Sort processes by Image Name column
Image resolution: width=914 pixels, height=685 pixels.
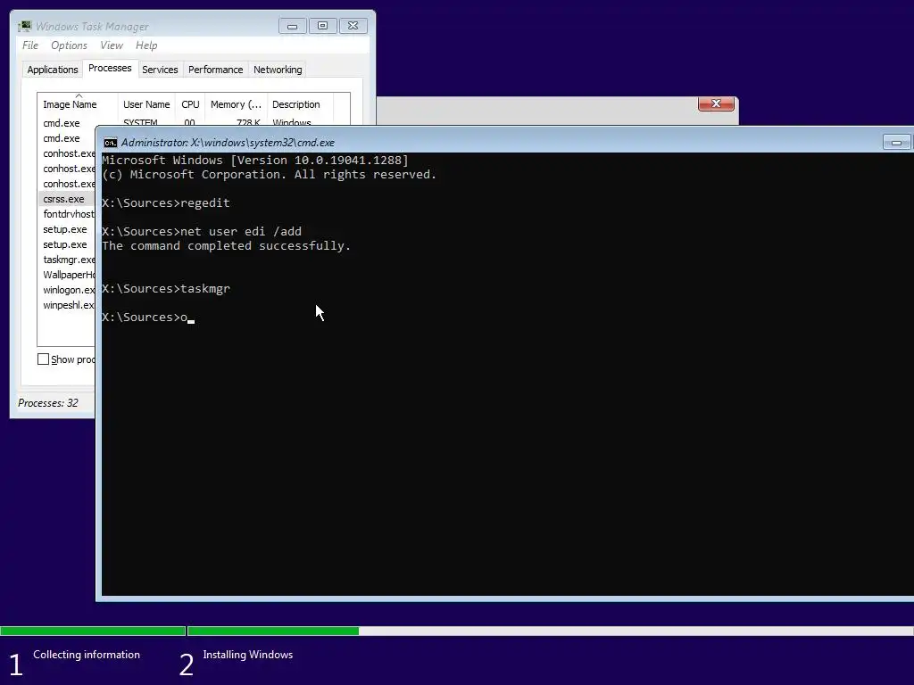[78, 104]
